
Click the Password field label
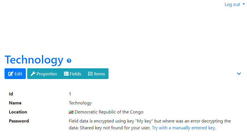click(19, 121)
